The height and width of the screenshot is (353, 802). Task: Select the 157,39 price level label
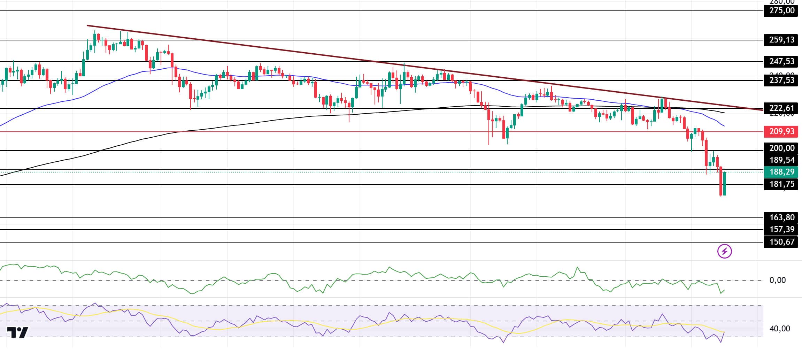pos(781,229)
